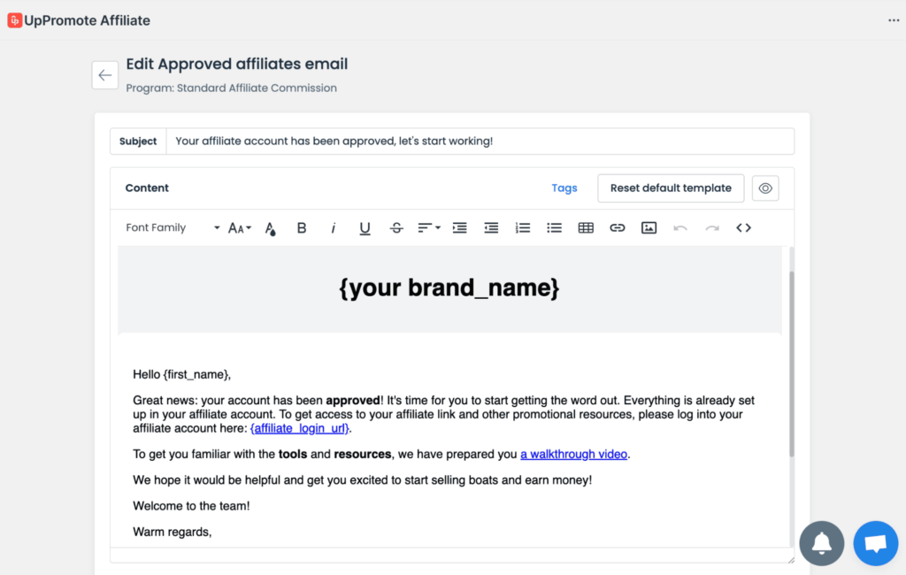Image resolution: width=906 pixels, height=575 pixels.
Task: Insert a bulleted list
Action: pyautogui.click(x=554, y=227)
